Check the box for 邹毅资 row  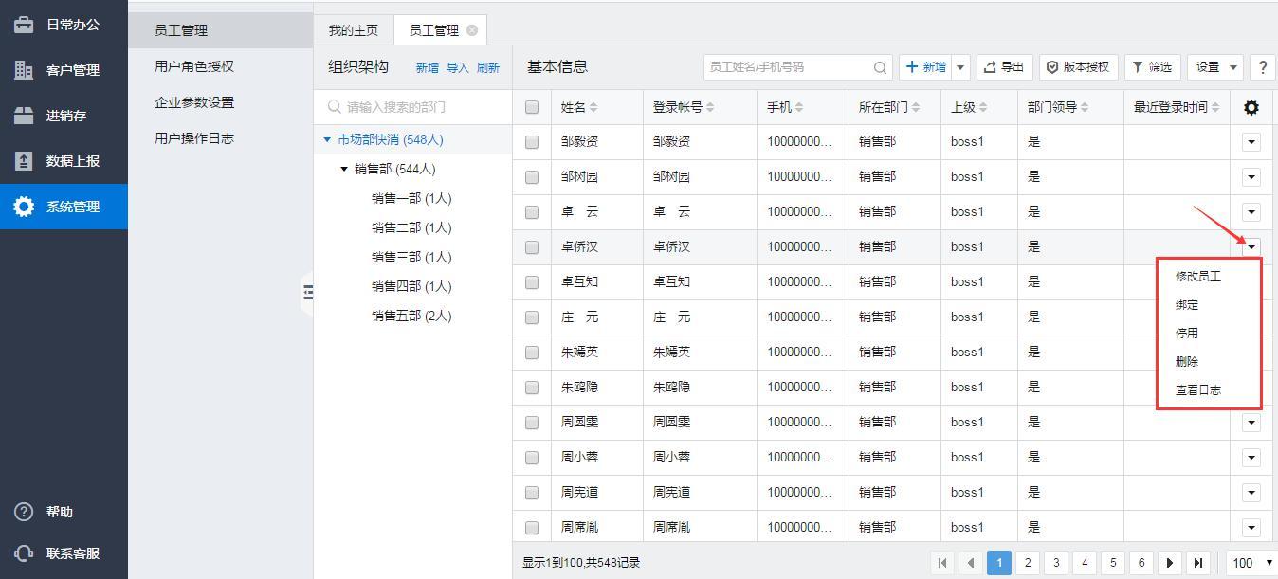click(x=532, y=142)
